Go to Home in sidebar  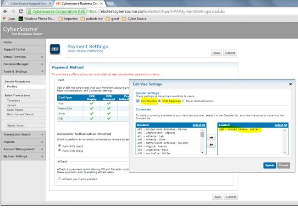click(x=23, y=42)
